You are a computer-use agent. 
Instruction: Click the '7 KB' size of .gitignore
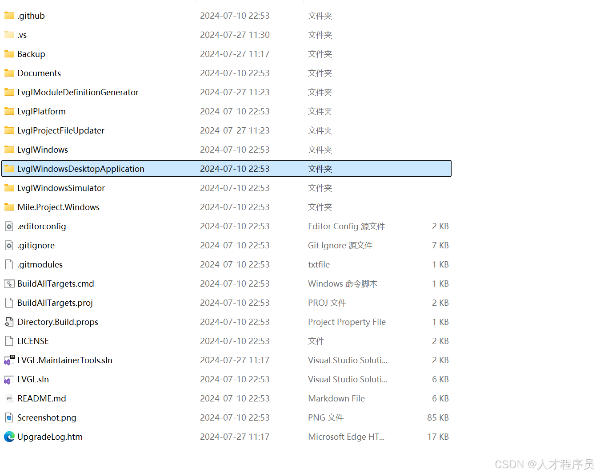(440, 245)
